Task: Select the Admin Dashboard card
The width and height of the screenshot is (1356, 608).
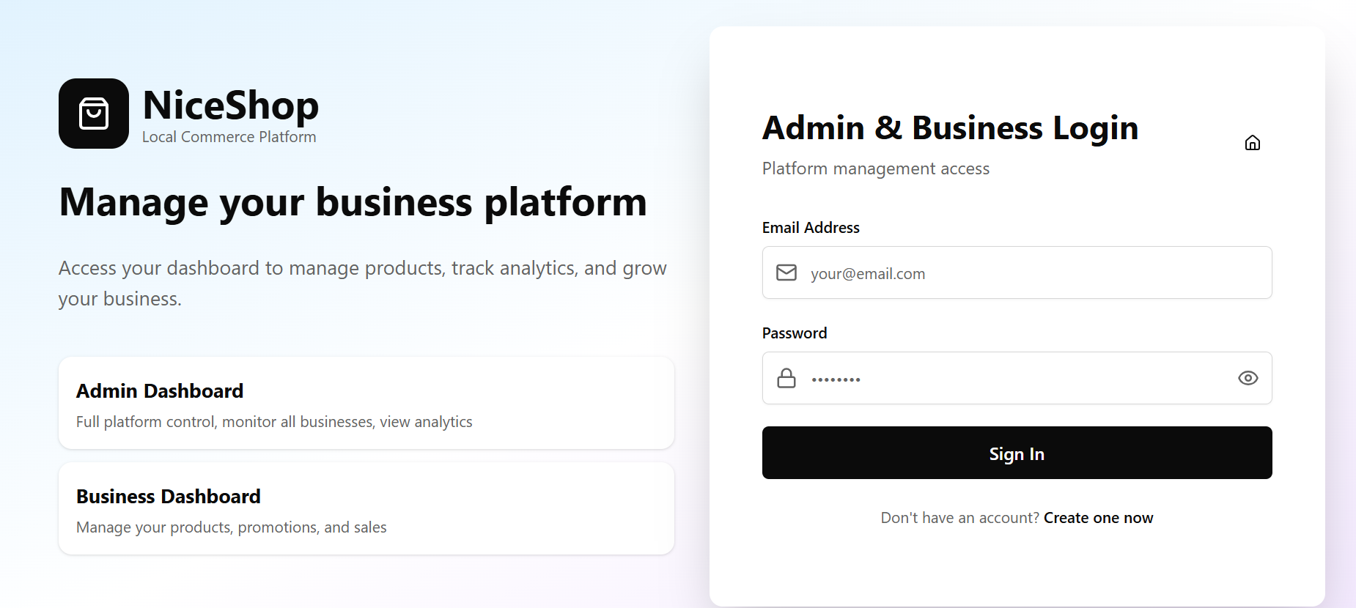Action: coord(366,403)
